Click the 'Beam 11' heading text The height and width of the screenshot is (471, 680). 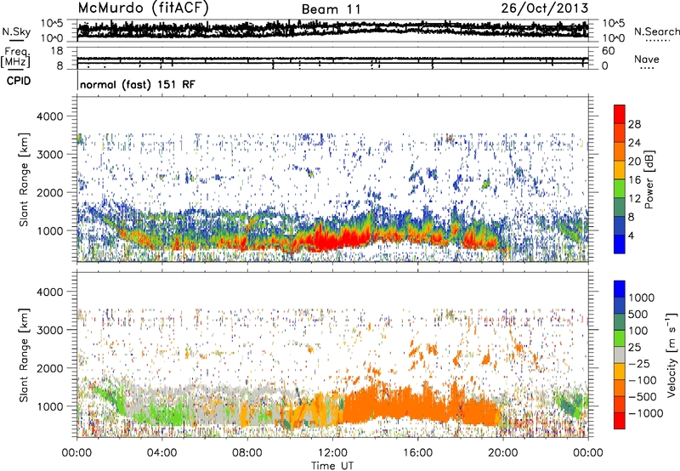point(331,9)
